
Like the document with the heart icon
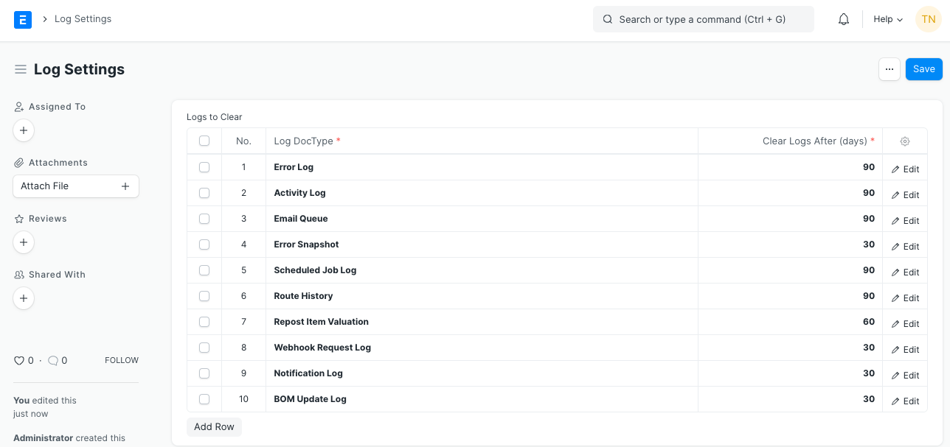pyautogui.click(x=18, y=360)
